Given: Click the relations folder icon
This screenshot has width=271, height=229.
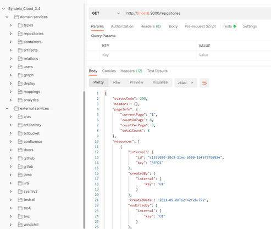Looking at the screenshot, I should pos(20,58).
